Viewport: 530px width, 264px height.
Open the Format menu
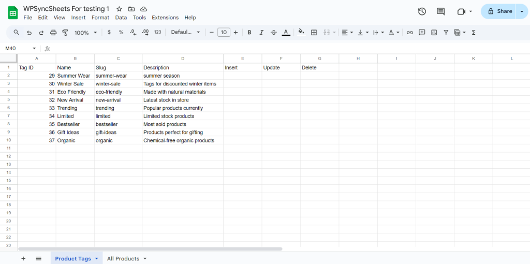coord(100,18)
